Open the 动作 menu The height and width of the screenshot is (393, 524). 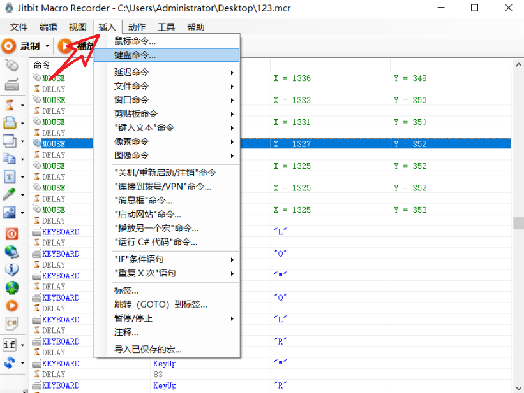pyautogui.click(x=137, y=27)
